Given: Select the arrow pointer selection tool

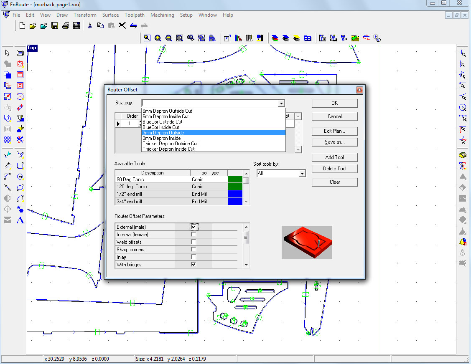Looking at the screenshot, I should click(x=7, y=53).
